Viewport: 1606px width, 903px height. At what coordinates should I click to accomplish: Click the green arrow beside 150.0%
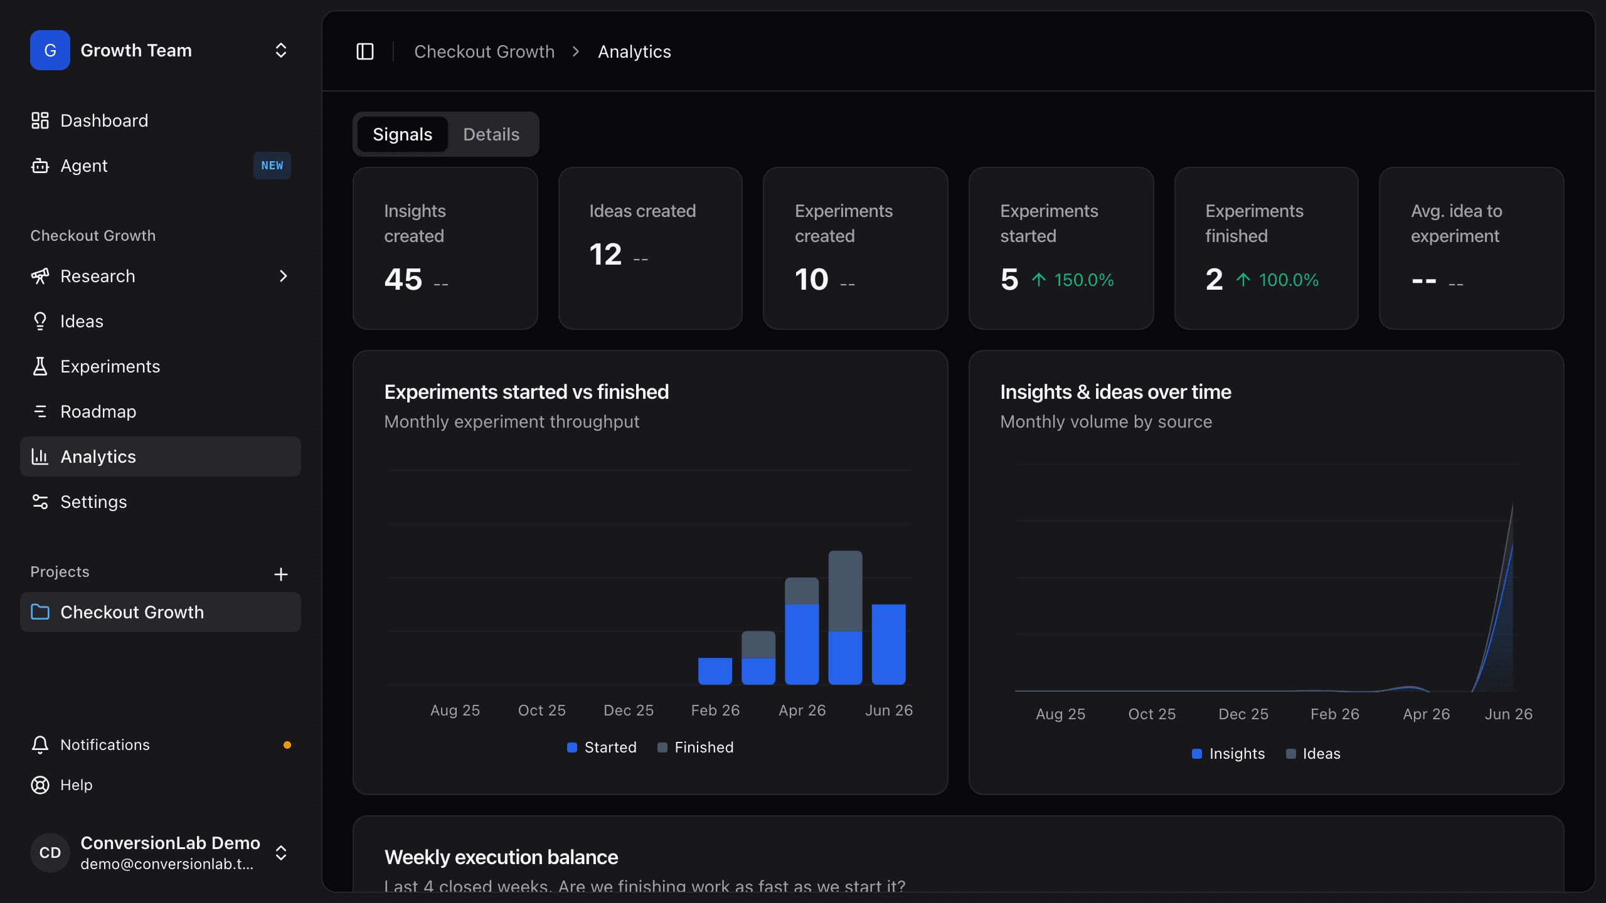click(1039, 280)
